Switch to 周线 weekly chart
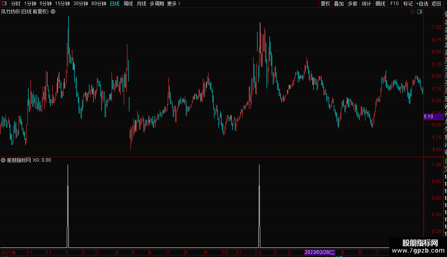447x257 pixels. tap(128, 4)
